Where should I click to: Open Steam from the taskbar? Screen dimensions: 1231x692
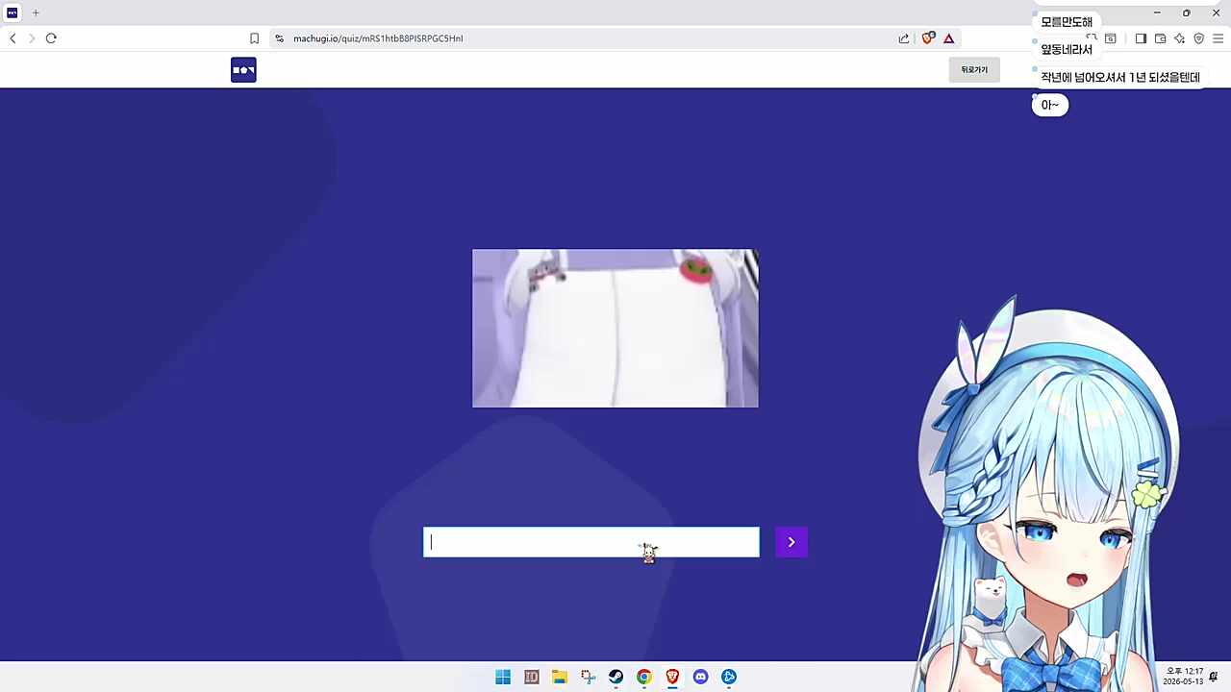615,677
